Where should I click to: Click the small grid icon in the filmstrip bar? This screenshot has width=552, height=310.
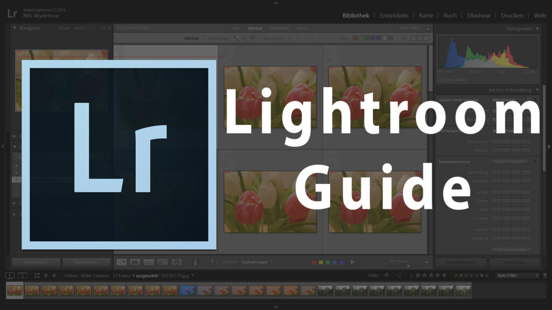pyautogui.click(x=37, y=276)
